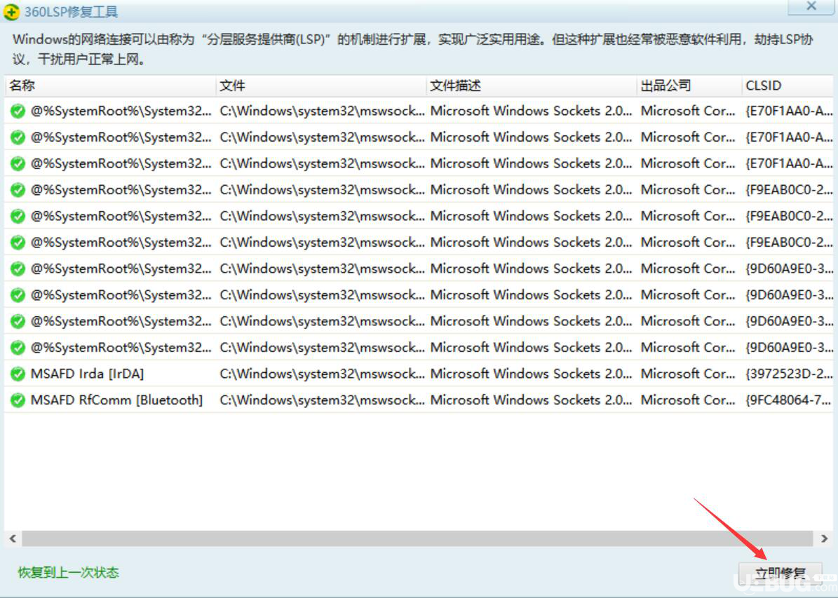The height and width of the screenshot is (598, 838).
Task: Click the file path cell in the MSAFD Irda row
Action: tap(322, 374)
